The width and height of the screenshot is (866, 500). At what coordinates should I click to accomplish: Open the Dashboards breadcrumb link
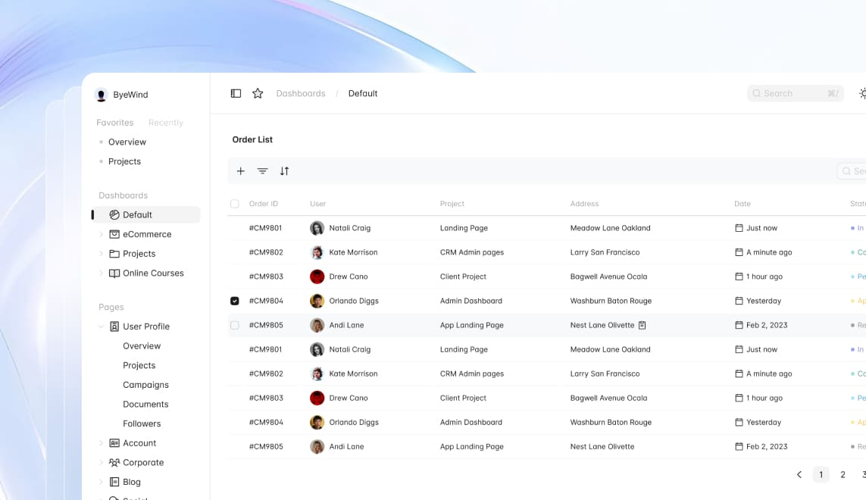point(301,94)
